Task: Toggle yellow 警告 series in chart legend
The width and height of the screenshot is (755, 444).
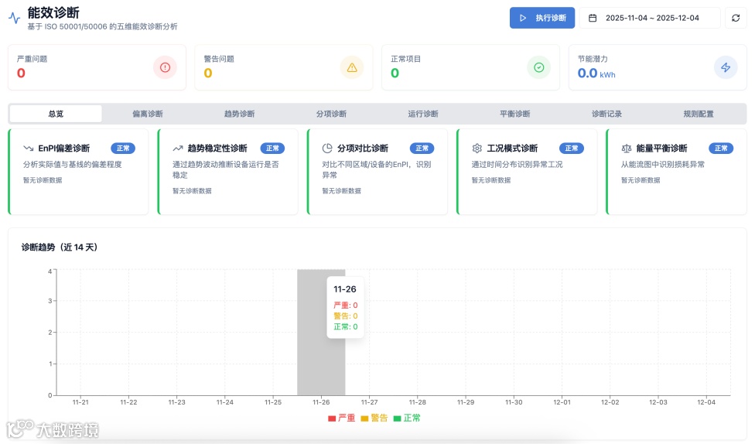Action: click(x=374, y=418)
